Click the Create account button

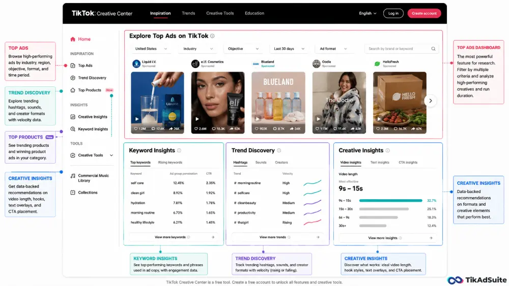tap(424, 13)
